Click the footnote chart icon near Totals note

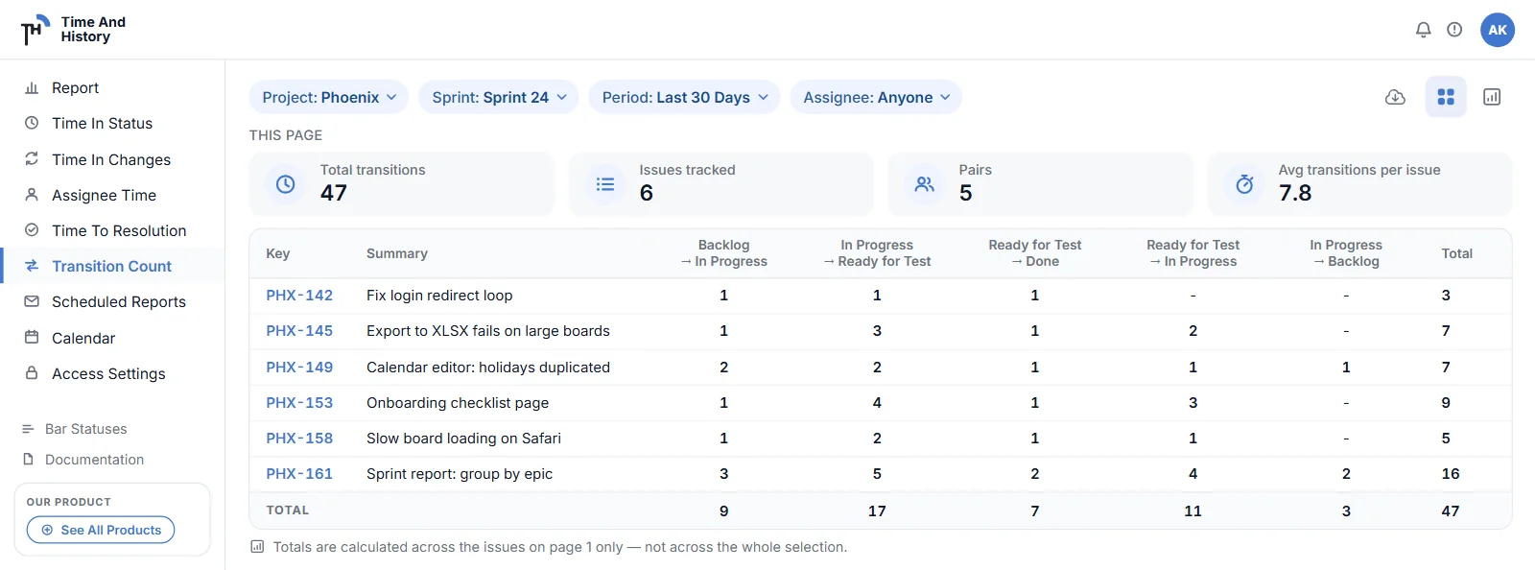point(257,547)
